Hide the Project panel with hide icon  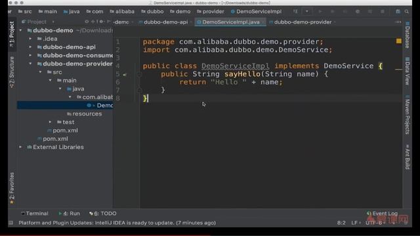108,22
